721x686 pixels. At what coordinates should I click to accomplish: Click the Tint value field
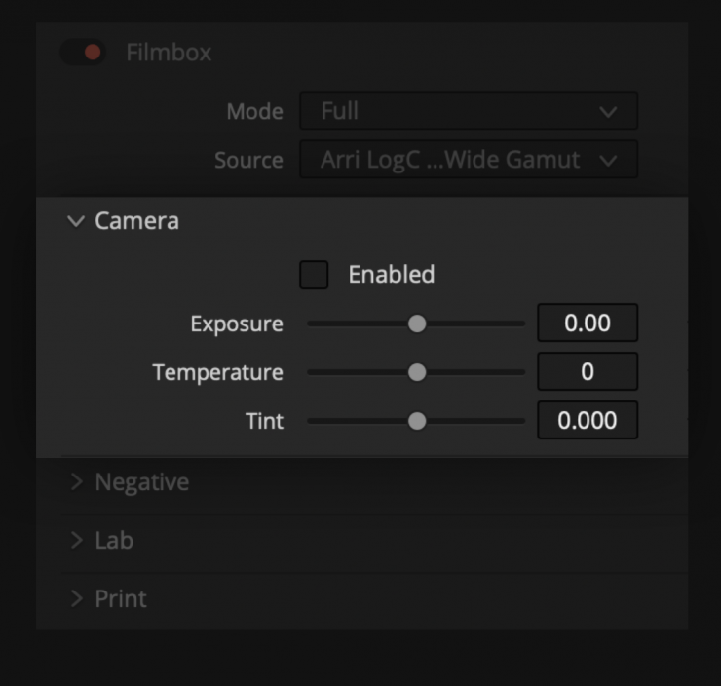point(588,421)
